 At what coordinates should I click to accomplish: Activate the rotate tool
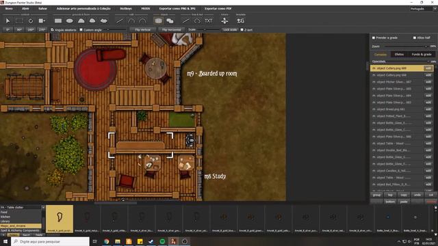tap(31, 21)
